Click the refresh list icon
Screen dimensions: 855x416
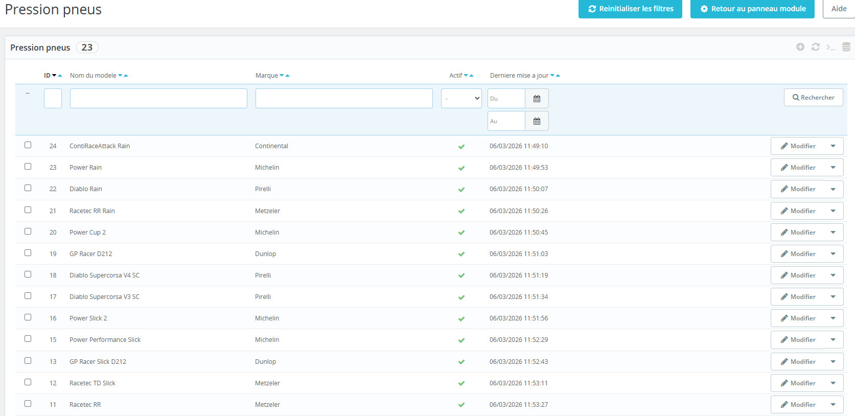pyautogui.click(x=816, y=47)
